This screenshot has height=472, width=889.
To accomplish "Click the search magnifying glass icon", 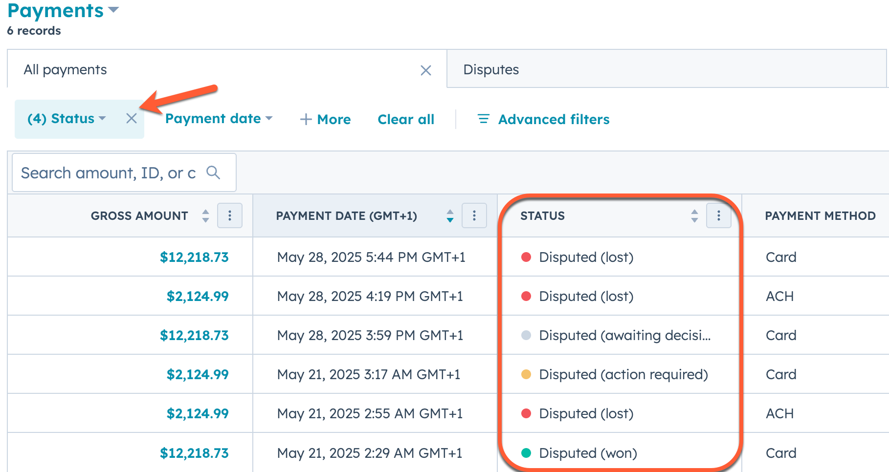I will [214, 172].
